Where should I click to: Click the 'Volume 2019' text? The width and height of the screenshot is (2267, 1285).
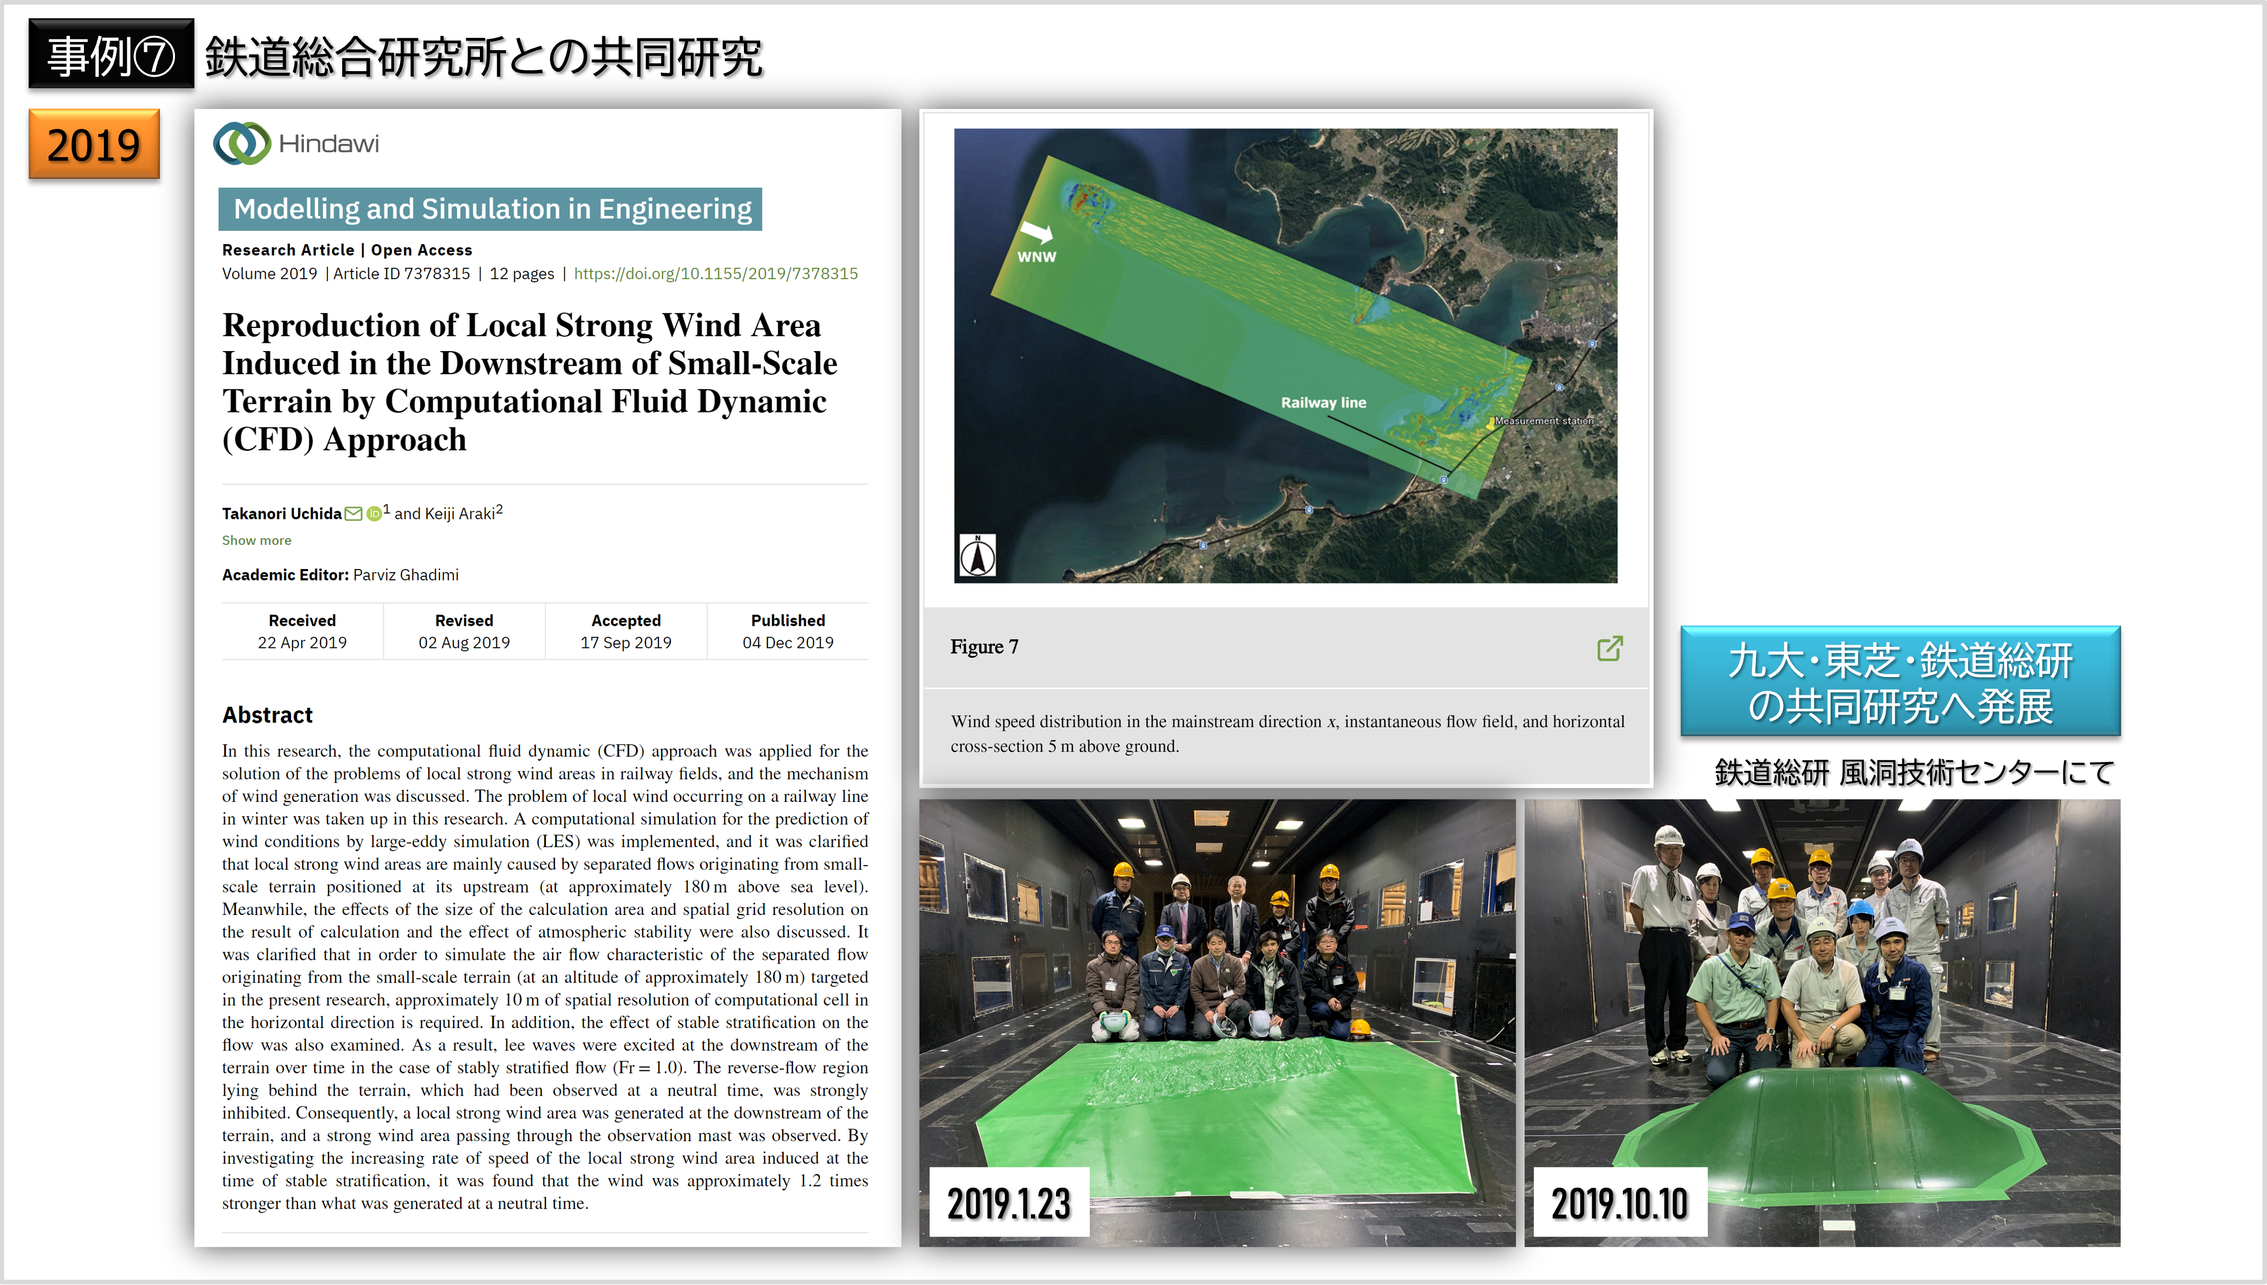(269, 274)
